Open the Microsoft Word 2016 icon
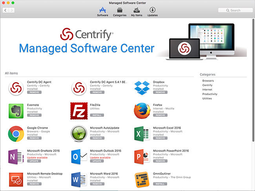Viewport: 255px width, 191px height. point(79,180)
